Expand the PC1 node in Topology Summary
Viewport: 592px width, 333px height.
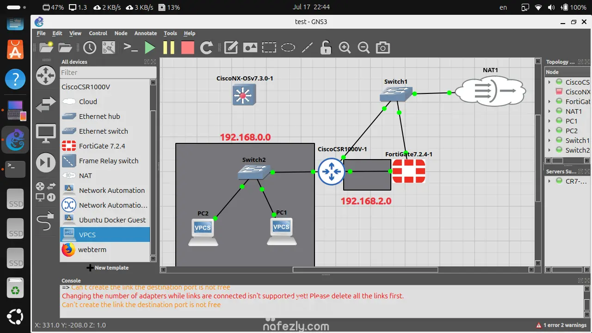[x=549, y=121]
